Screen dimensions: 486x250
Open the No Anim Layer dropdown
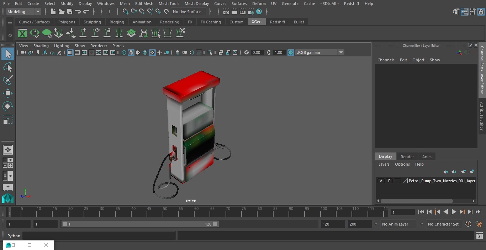(x=376, y=224)
